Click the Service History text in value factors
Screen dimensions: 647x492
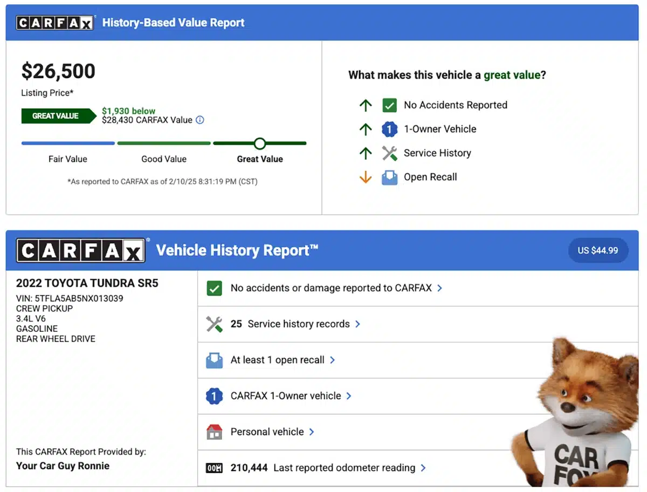click(x=437, y=153)
